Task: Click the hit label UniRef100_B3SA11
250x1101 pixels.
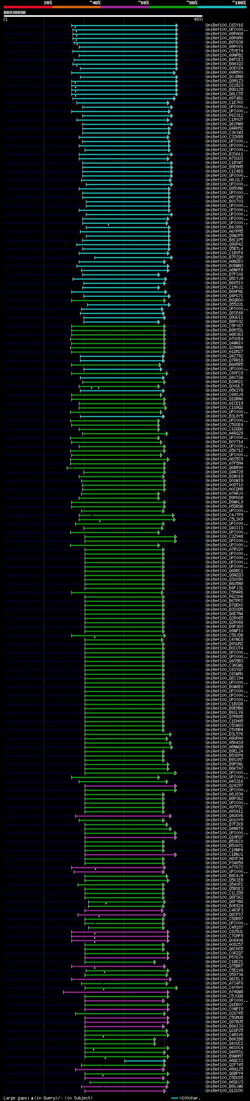Action: [x=224, y=154]
